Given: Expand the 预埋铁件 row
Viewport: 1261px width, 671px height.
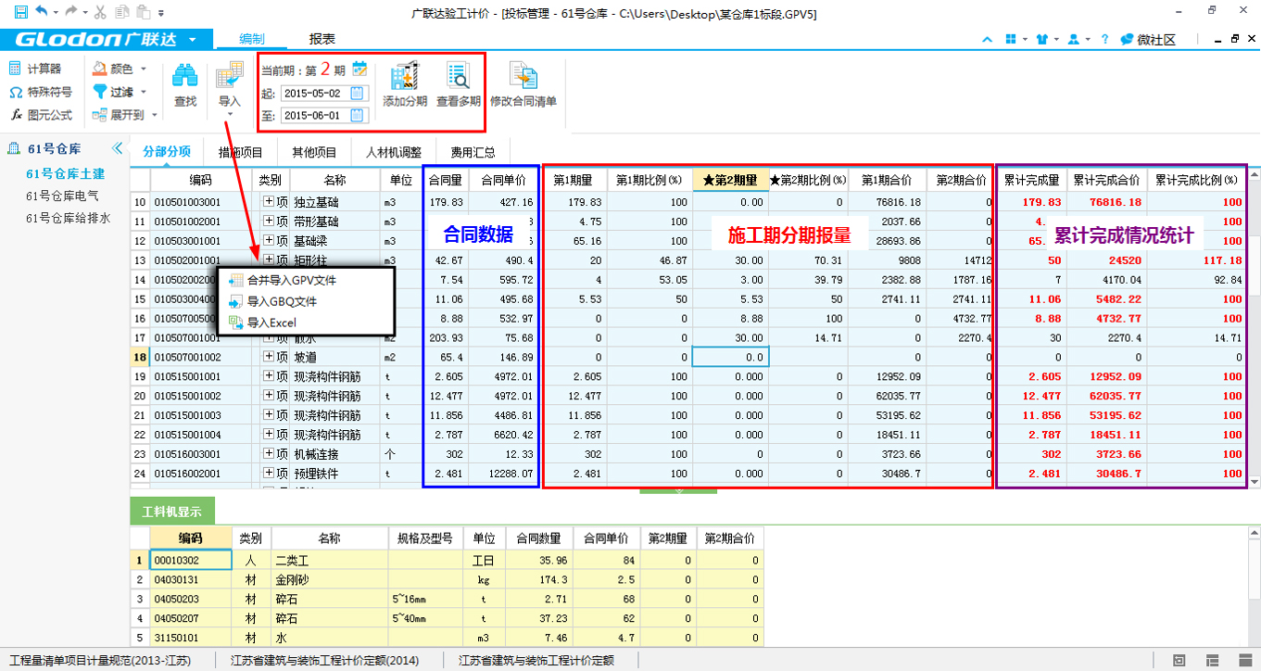Looking at the screenshot, I should tap(270, 474).
